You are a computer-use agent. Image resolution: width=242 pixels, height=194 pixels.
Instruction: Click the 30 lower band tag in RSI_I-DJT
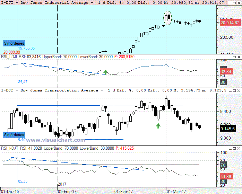point(223,181)
